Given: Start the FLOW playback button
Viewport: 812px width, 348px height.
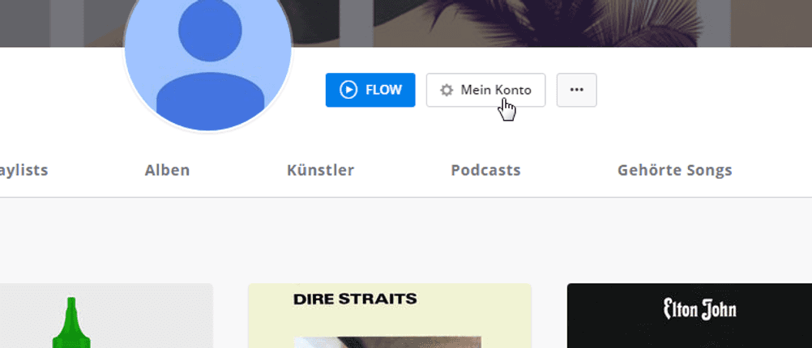Looking at the screenshot, I should [x=370, y=90].
